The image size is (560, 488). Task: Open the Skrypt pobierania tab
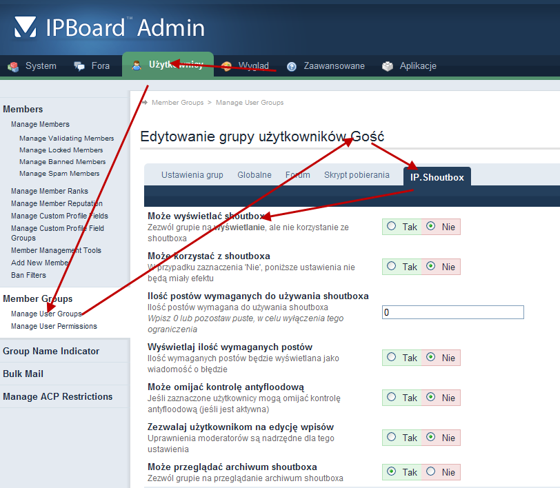coord(357,175)
